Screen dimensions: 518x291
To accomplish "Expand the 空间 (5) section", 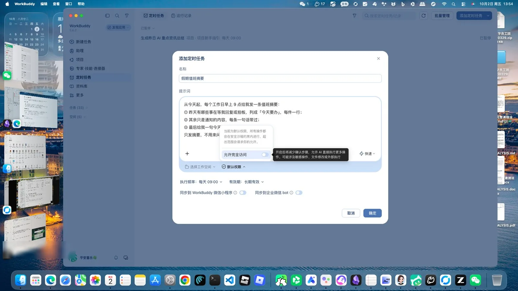I will (77, 117).
